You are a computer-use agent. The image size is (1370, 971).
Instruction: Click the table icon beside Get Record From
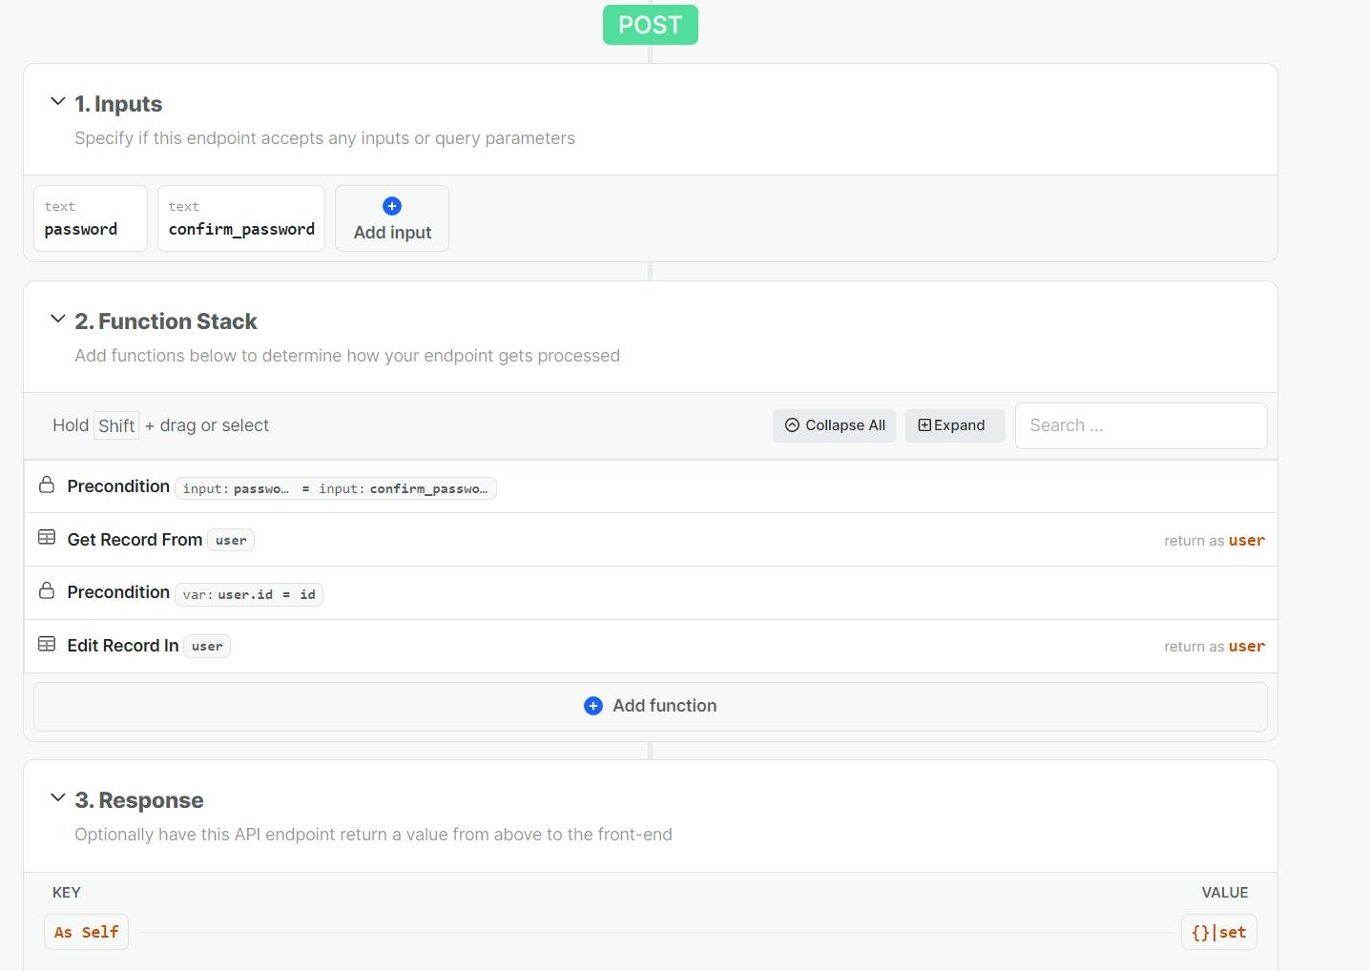click(x=47, y=538)
